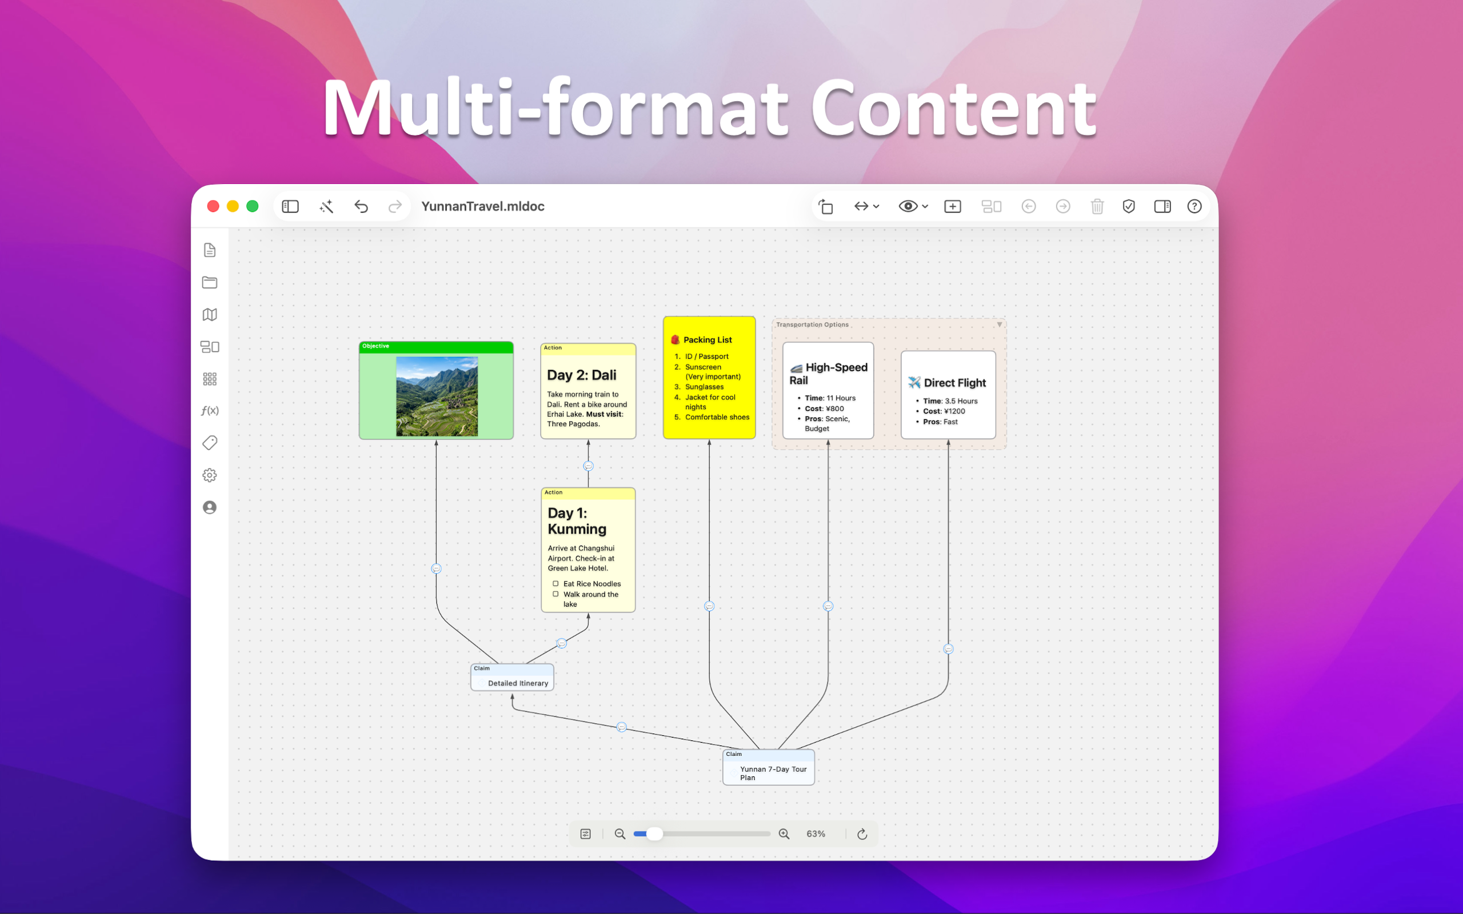Click connector bubble below Day 1: Kunming
The width and height of the screenshot is (1463, 914).
(562, 643)
